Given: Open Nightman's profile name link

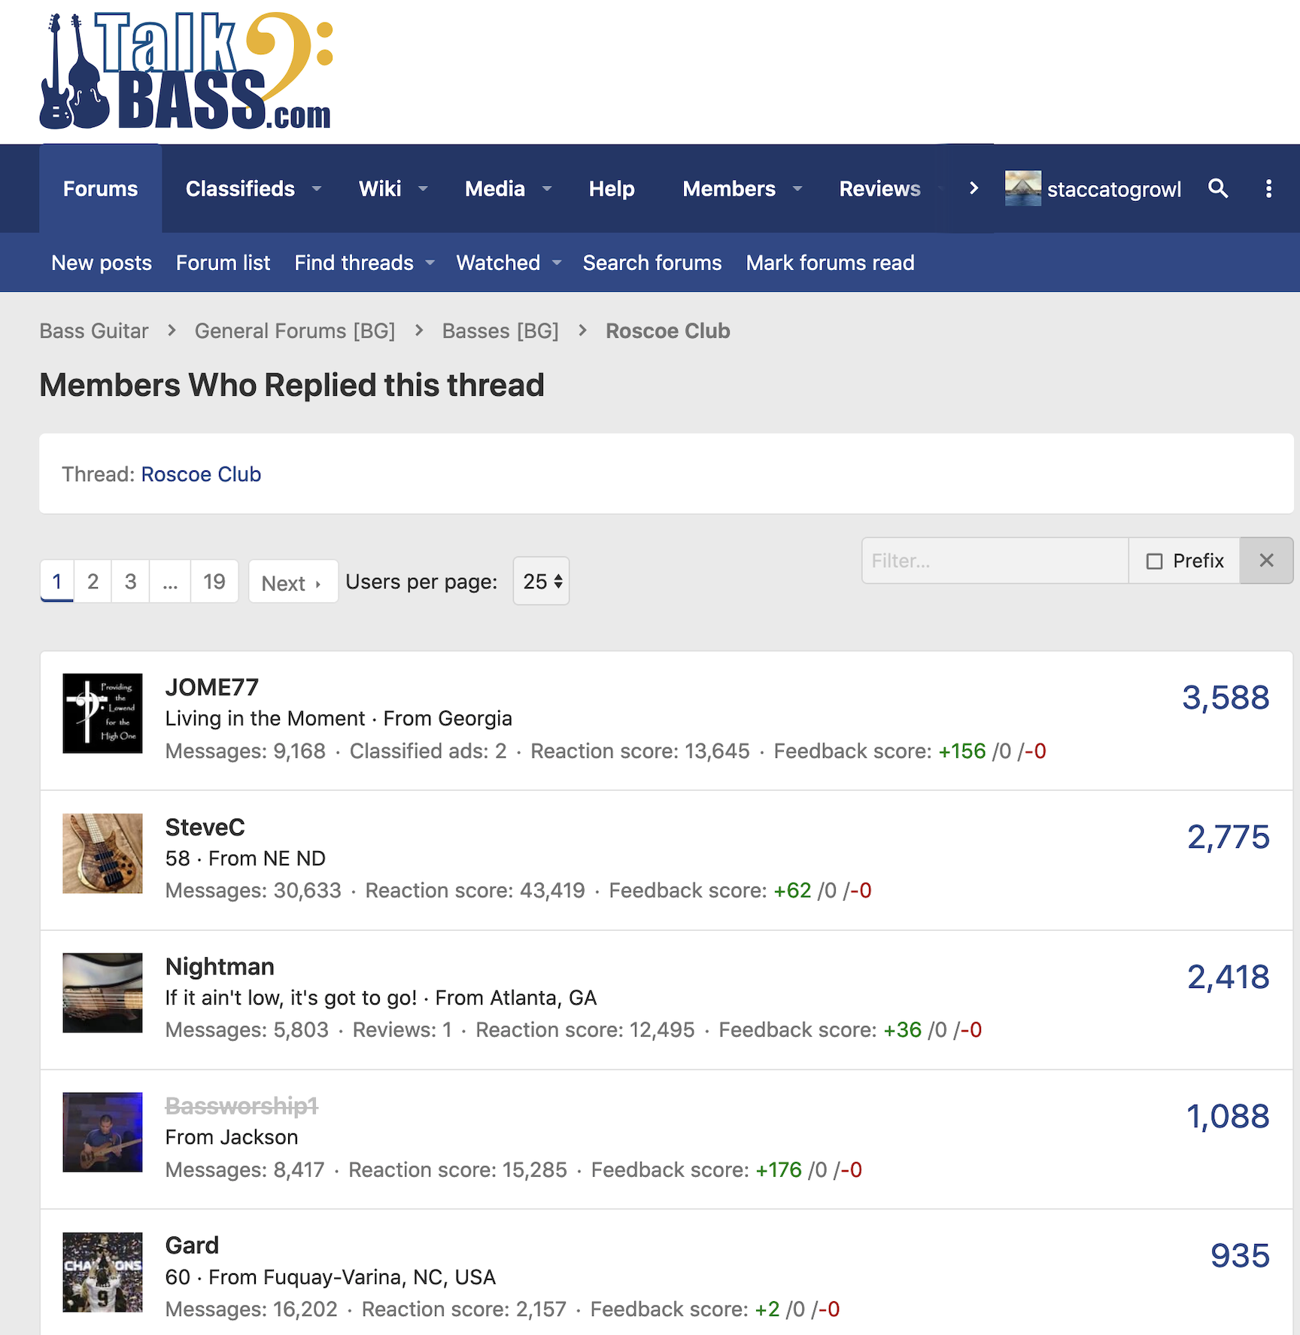Looking at the screenshot, I should [220, 966].
